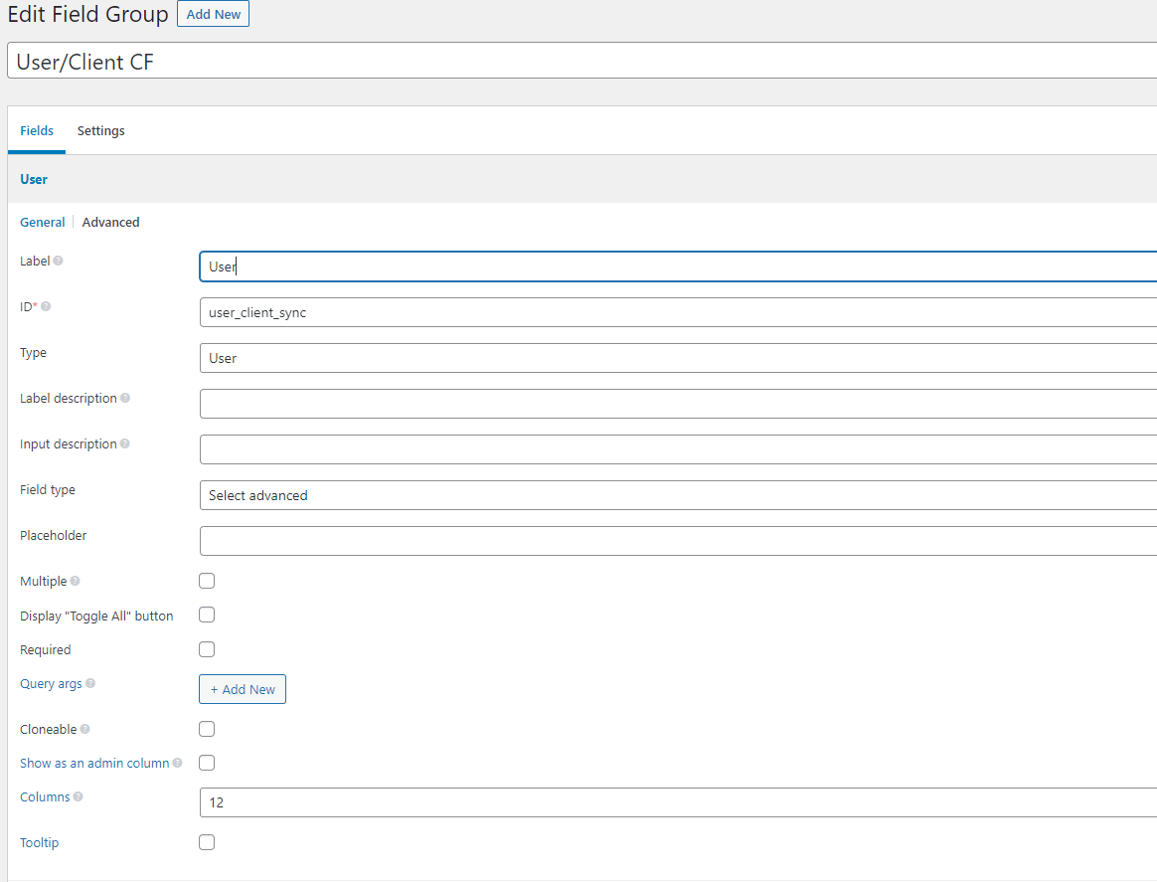The image size is (1157, 882).
Task: Switch to the Settings tab
Action: 100,130
